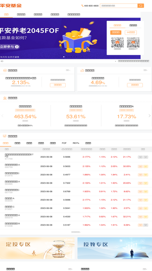Click the outlined button under 4.69% card
Screen dimensions: 152x271
pyautogui.click(x=135, y=85)
